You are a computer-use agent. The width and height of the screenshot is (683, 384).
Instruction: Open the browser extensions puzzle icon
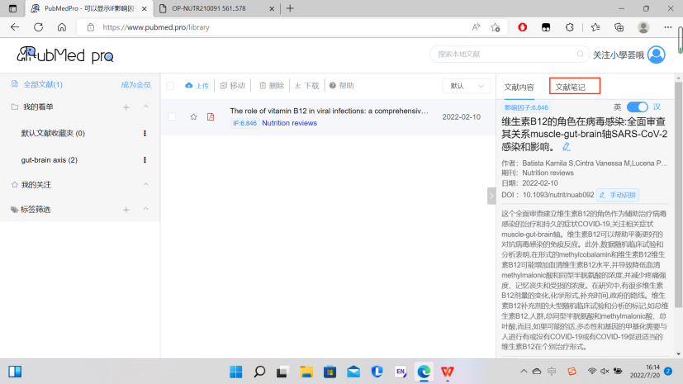(570, 27)
